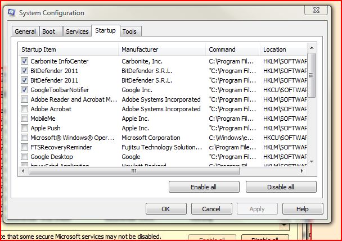Click the horizontal scrollbar left arrow

click(23, 171)
